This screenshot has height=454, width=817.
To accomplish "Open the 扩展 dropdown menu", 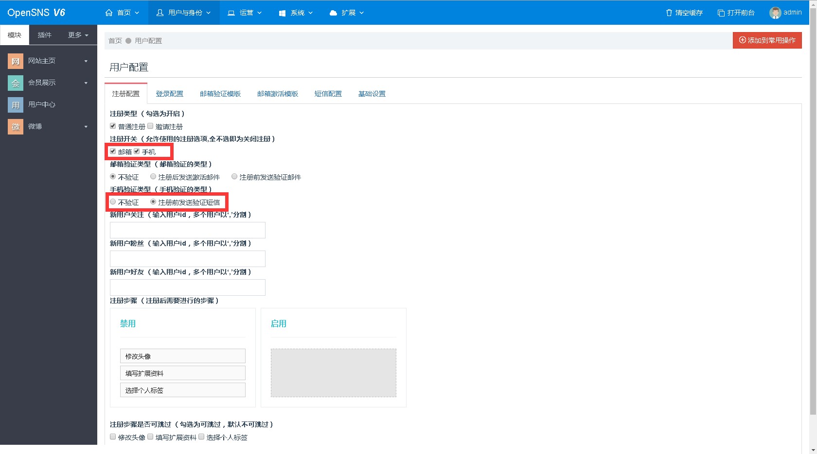I will tap(347, 13).
